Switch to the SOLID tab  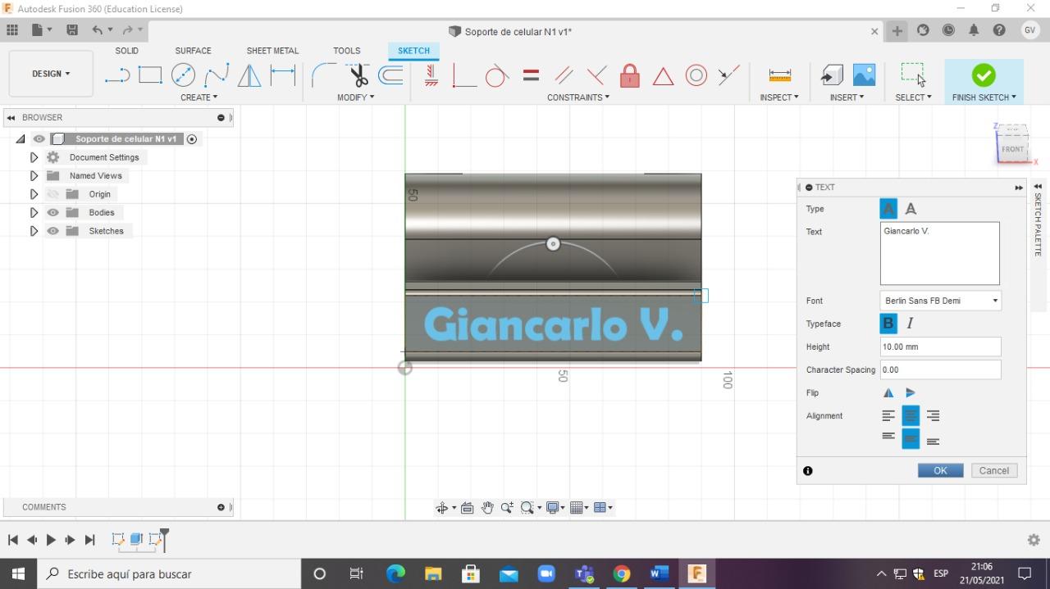click(126, 51)
